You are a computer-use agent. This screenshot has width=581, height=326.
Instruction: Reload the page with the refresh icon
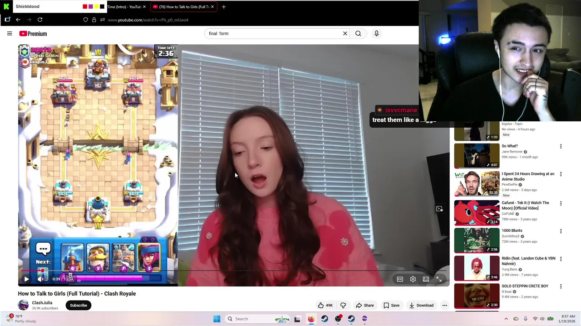tap(40, 19)
